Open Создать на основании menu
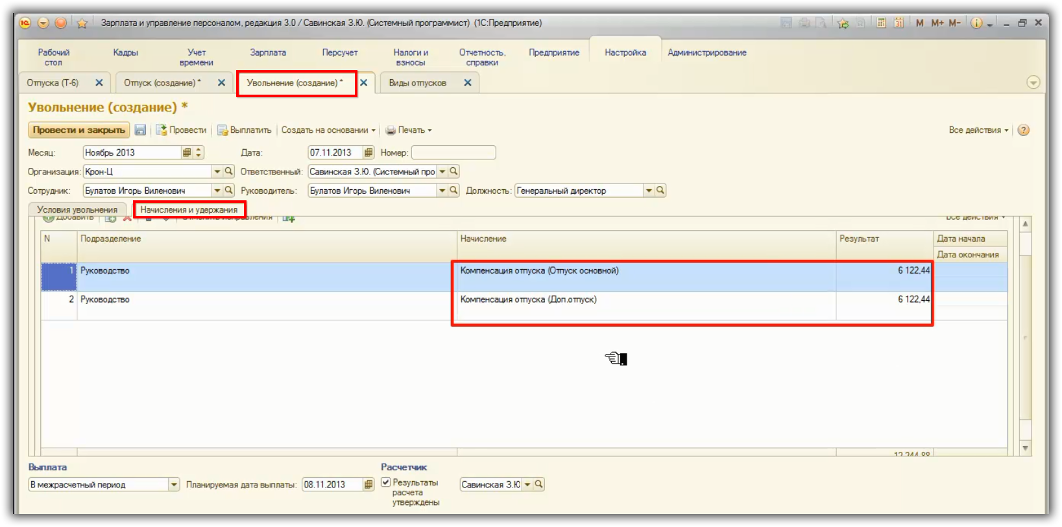Image resolution: width=1062 pixels, height=527 pixels. point(328,130)
